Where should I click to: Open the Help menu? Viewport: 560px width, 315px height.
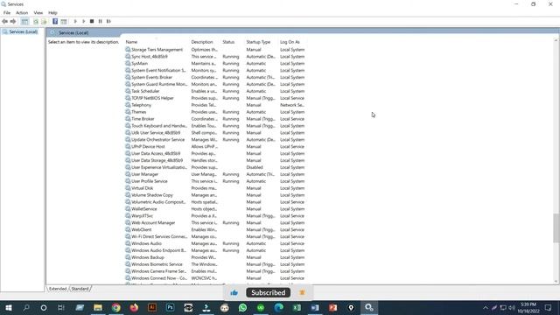click(x=52, y=12)
